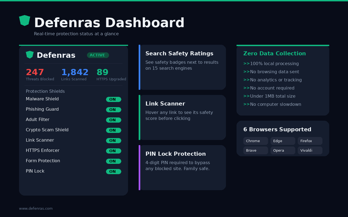Click the Adult Filter row label

(x=38, y=120)
